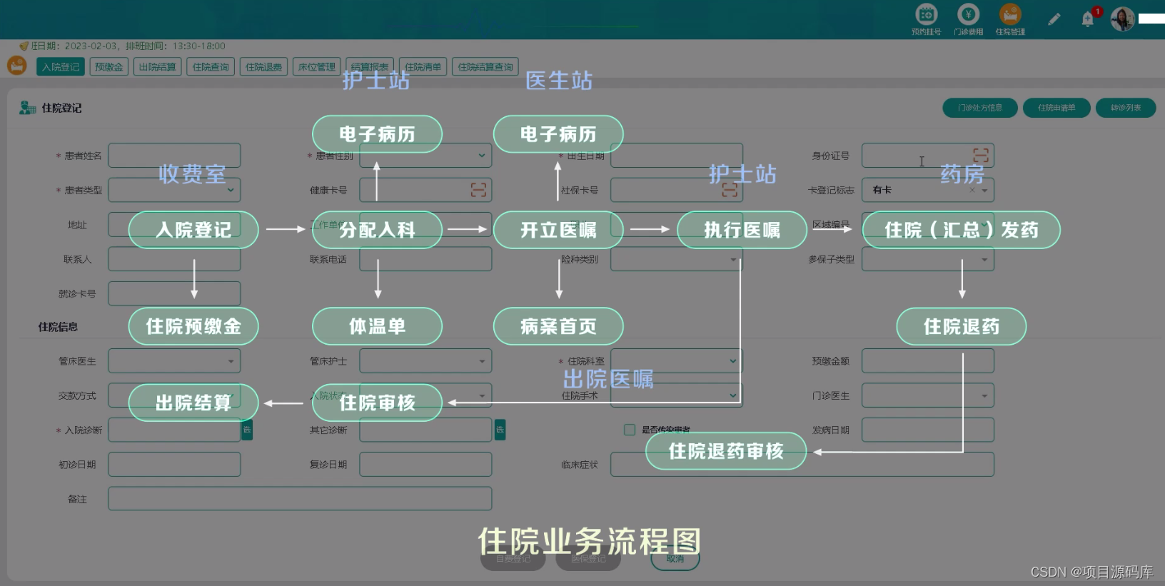Switch to the 床位管理 tab
Viewport: 1165px width, 586px height.
[x=316, y=66]
